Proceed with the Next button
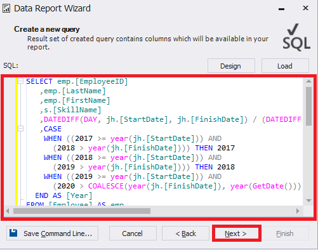The height and width of the screenshot is (250, 318). click(237, 234)
